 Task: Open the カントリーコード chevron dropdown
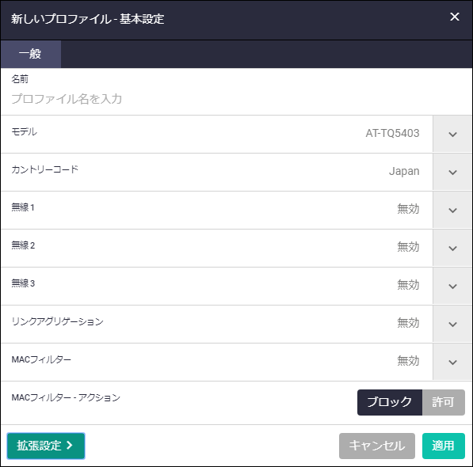pyautogui.click(x=452, y=172)
